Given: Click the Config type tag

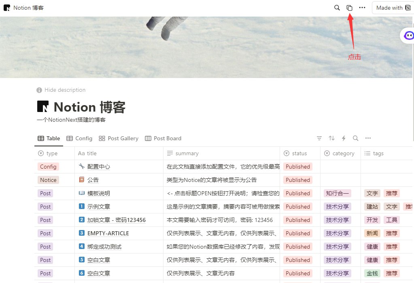Looking at the screenshot, I should click(48, 167).
